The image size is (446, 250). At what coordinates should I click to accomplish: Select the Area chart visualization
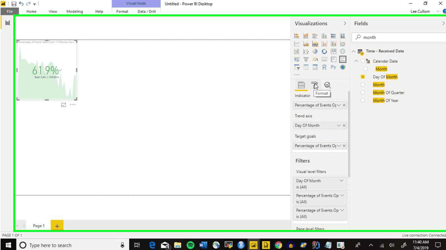click(306, 44)
